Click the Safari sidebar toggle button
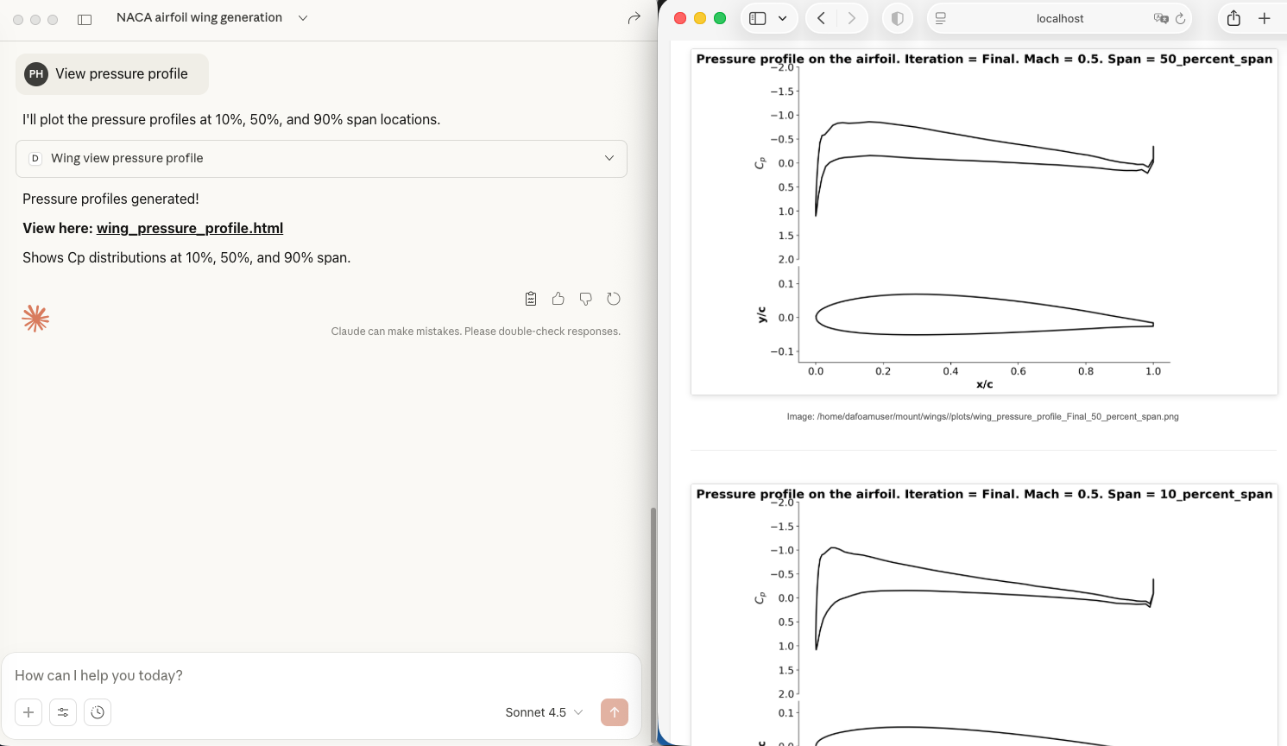Screen dimensions: 1287x746 758,18
